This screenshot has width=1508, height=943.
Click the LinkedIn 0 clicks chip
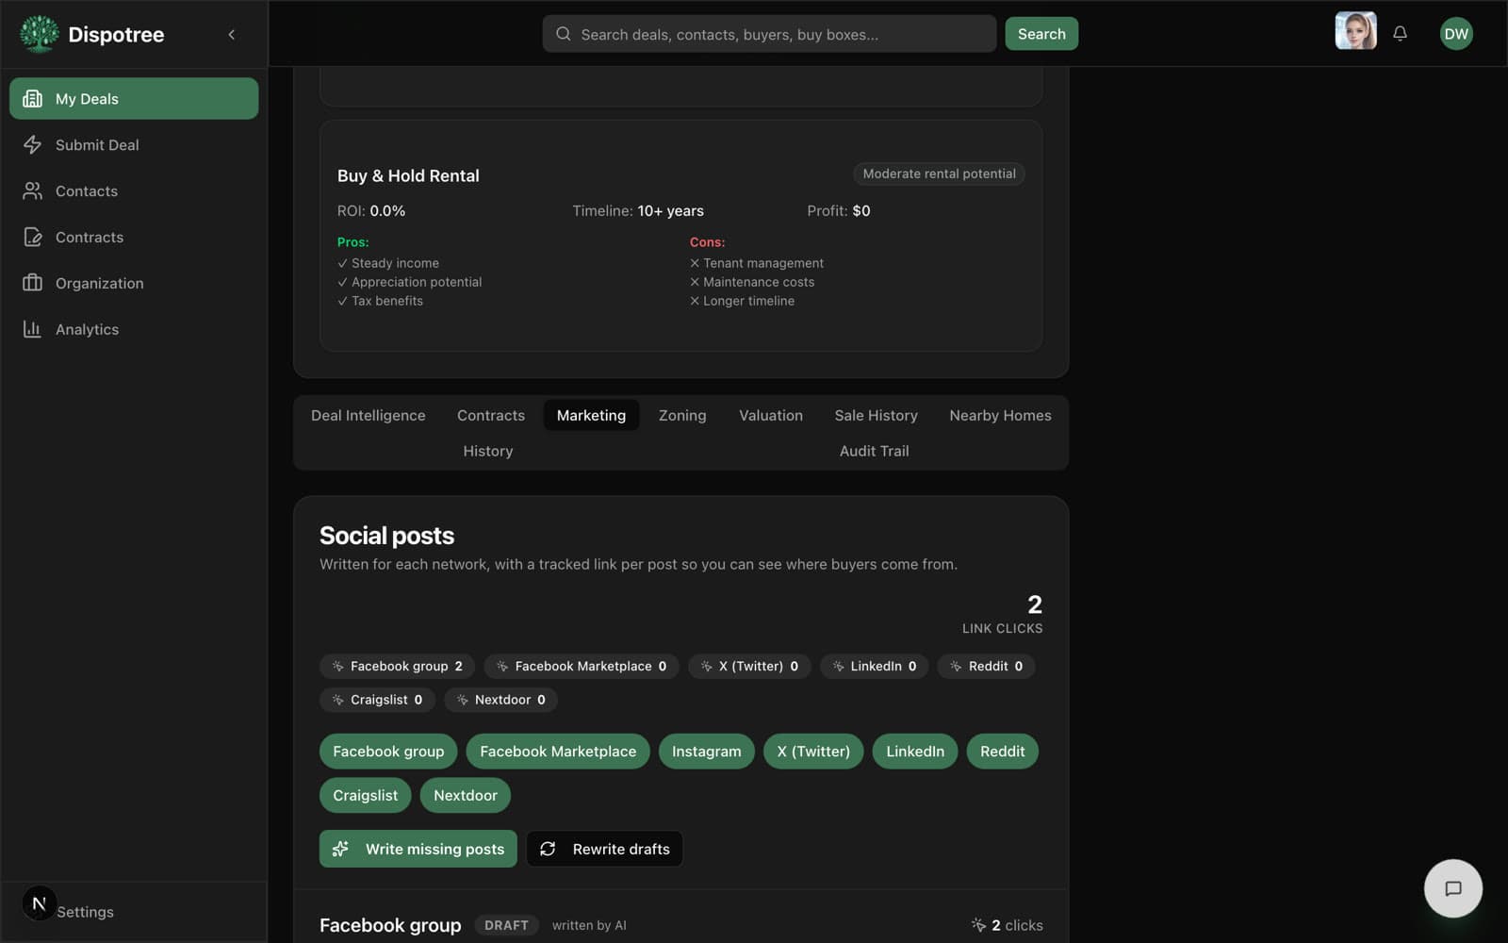pos(874,666)
